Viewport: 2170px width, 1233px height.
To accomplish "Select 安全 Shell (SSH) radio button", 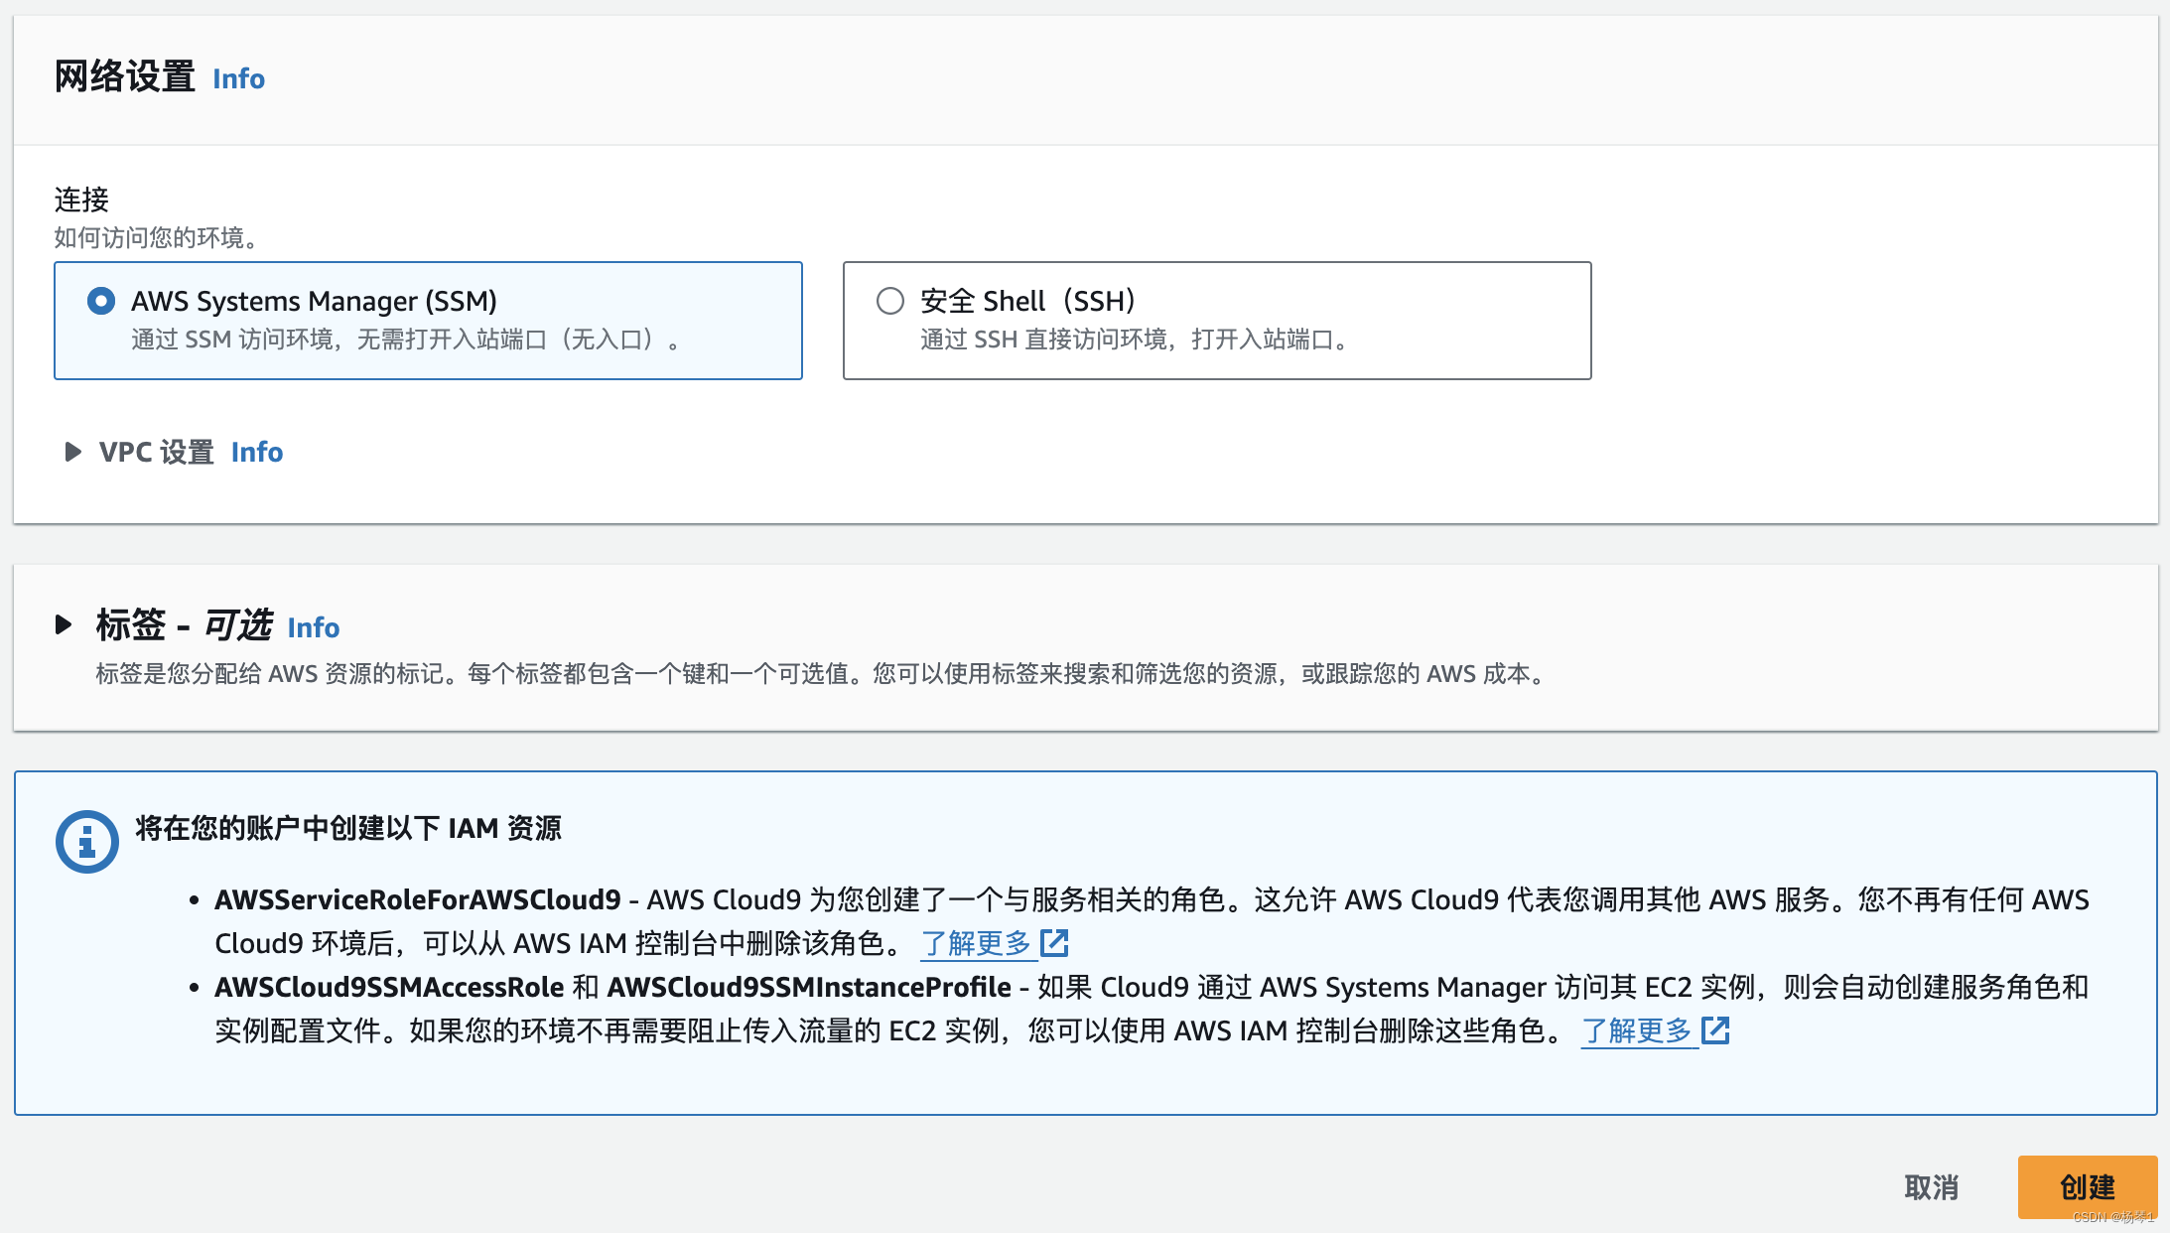I will point(890,301).
